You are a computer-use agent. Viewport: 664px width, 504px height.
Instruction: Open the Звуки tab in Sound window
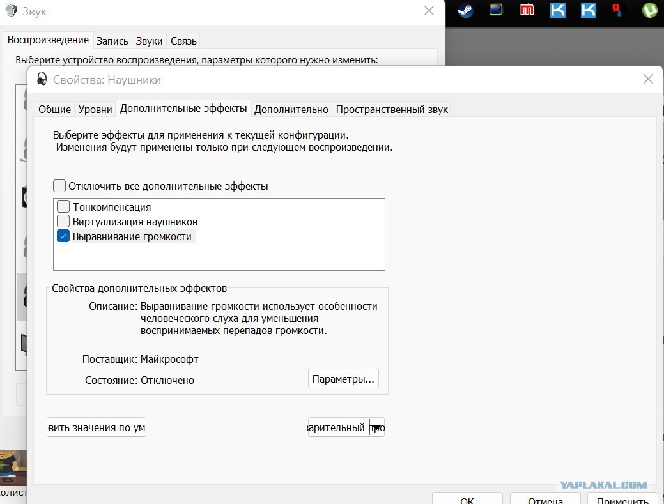(149, 41)
